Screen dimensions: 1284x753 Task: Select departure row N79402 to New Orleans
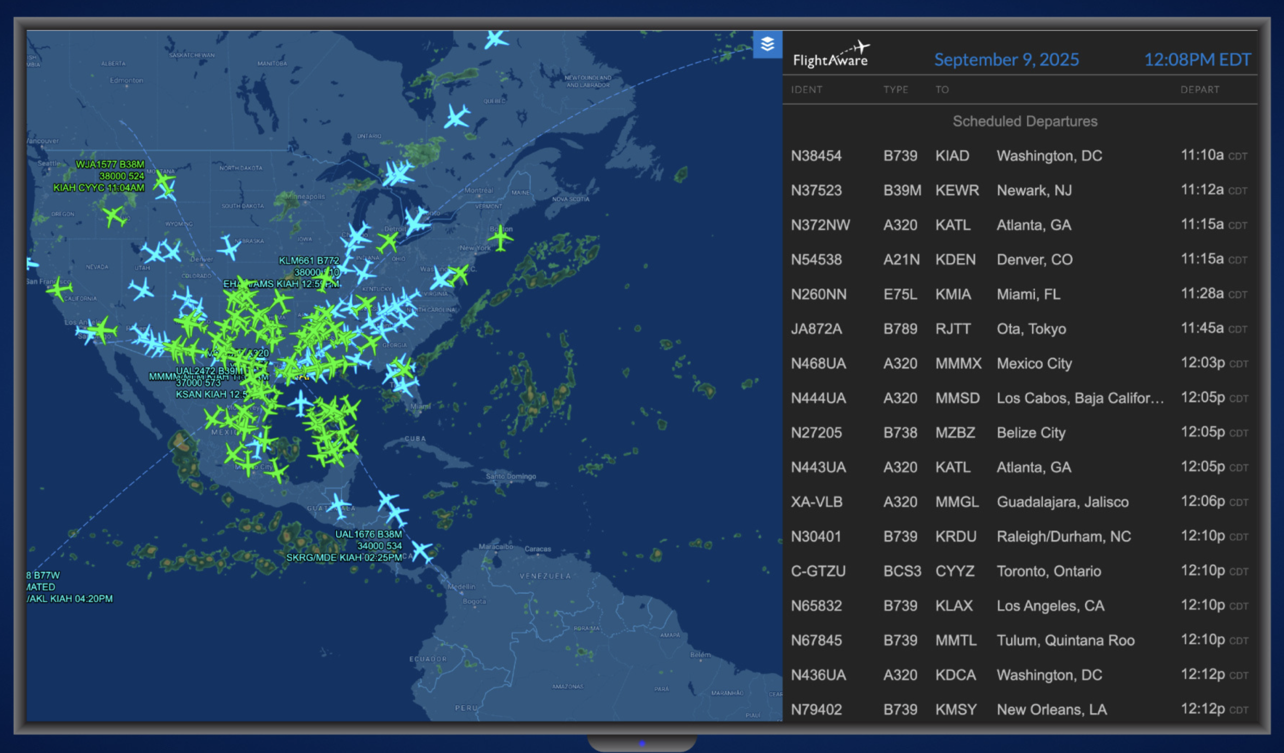1020,709
